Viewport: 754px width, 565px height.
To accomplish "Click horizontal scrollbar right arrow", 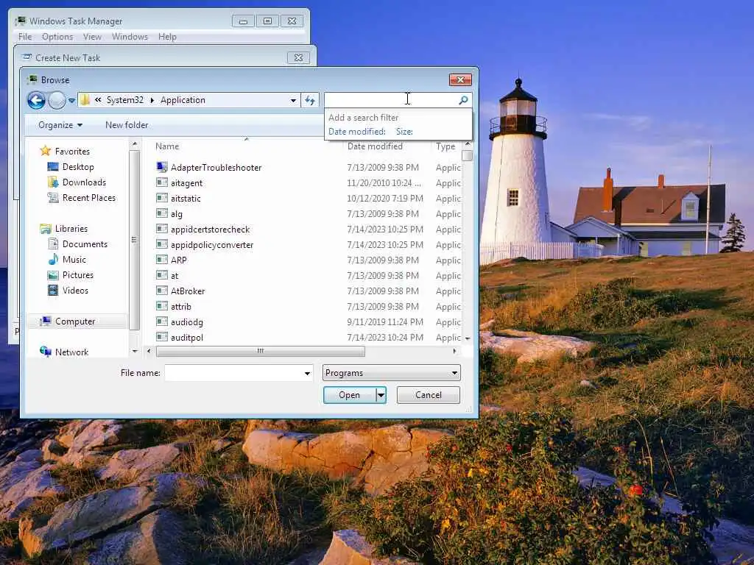I will click(454, 351).
